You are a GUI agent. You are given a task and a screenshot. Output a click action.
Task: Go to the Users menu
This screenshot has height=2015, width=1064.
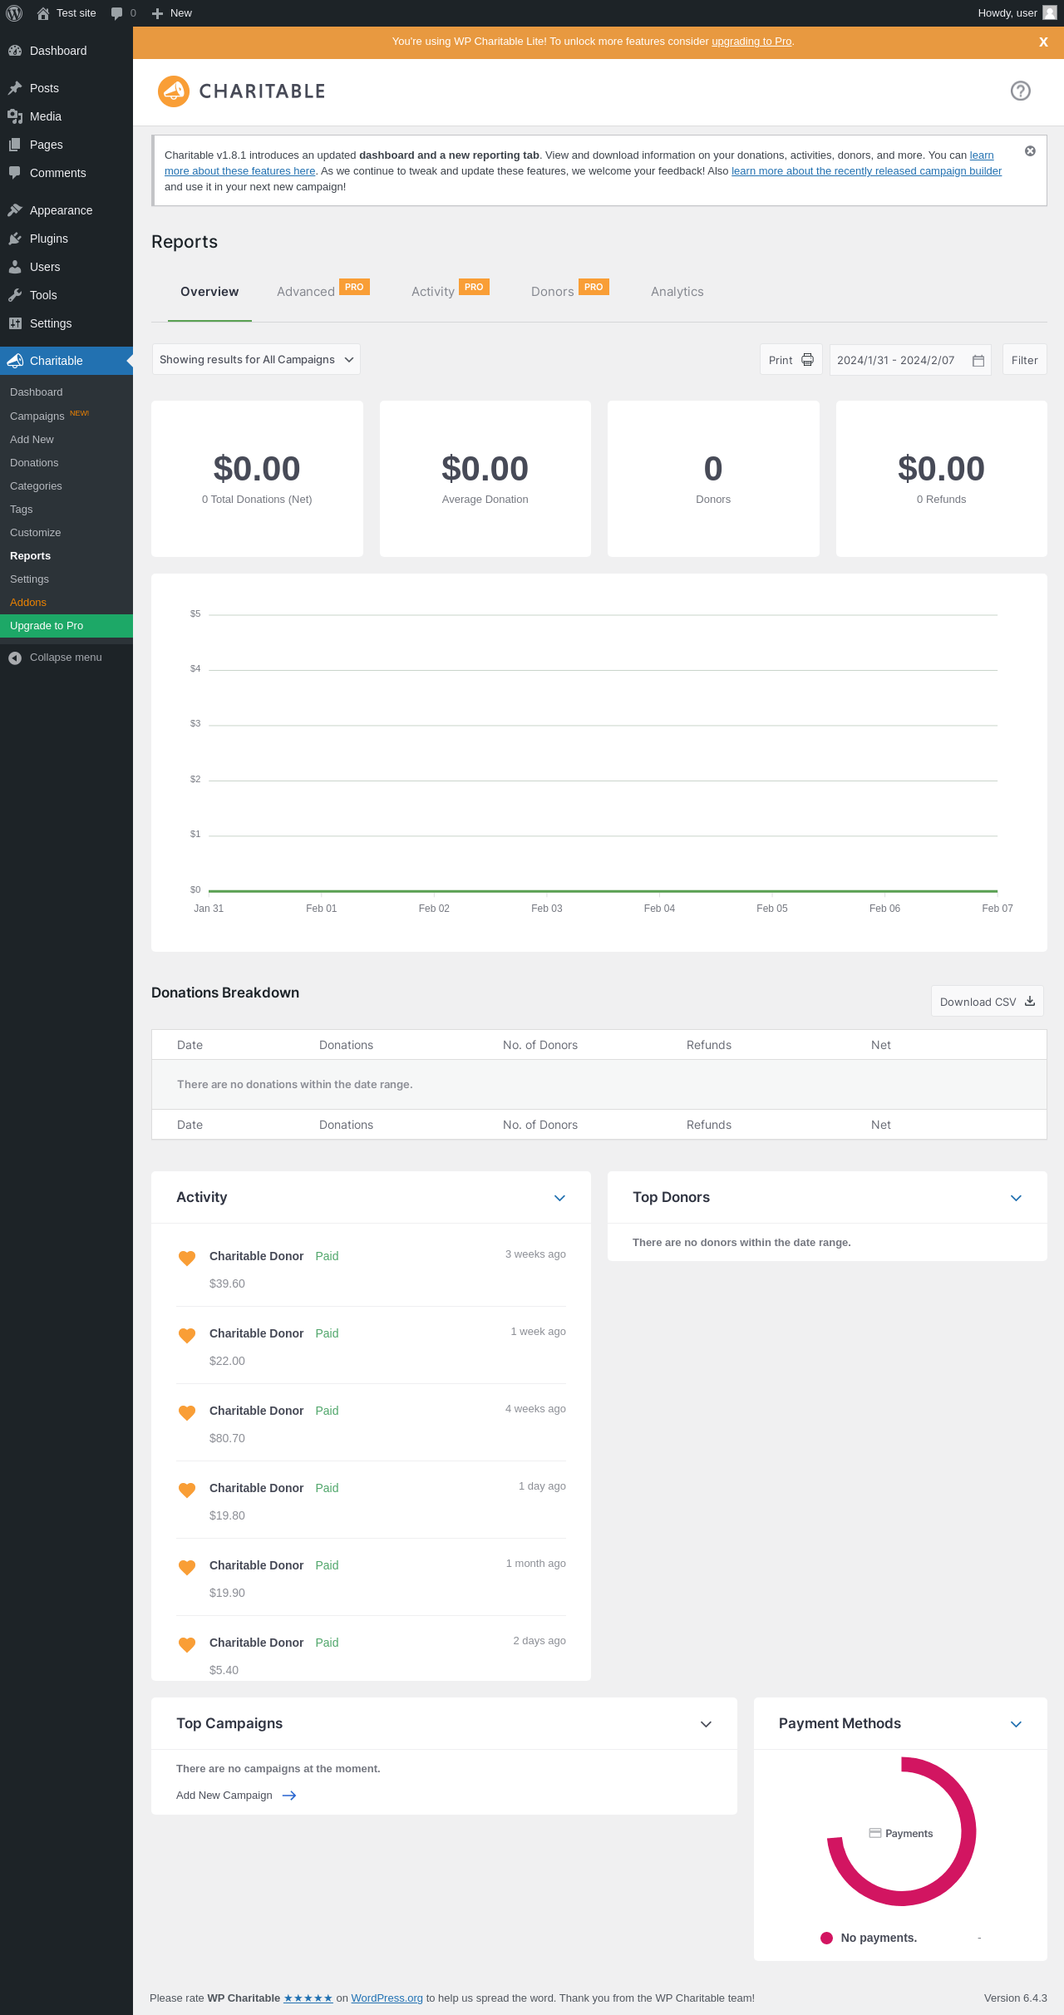coord(66,267)
